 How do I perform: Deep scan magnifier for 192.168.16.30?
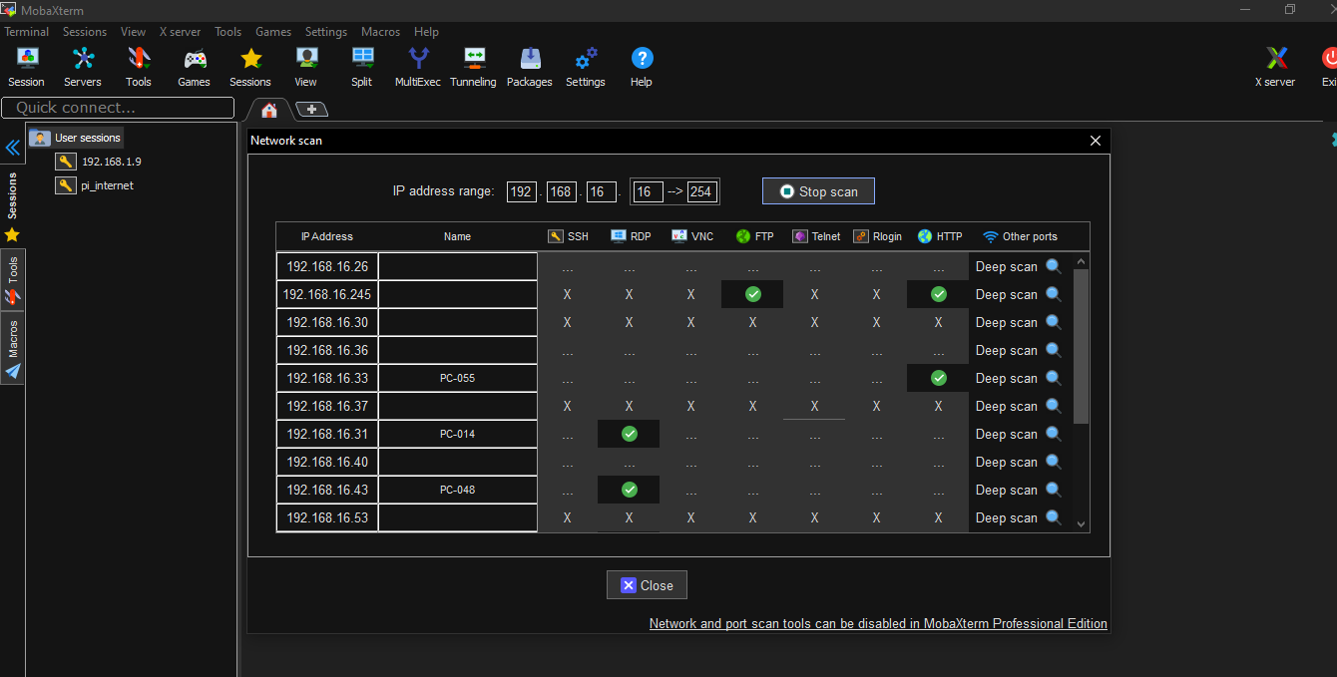click(x=1054, y=322)
